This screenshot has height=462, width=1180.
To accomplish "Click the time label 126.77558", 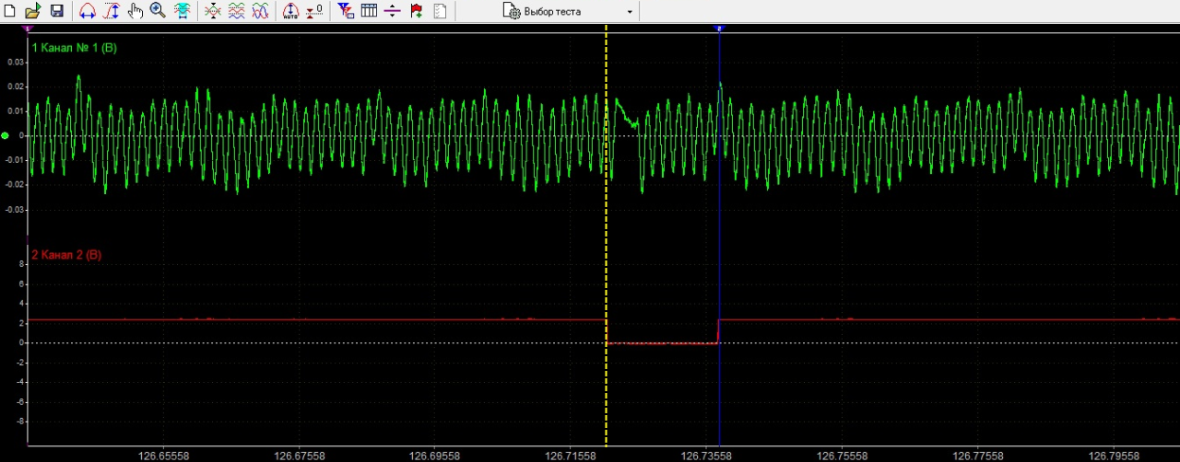I will (978, 455).
